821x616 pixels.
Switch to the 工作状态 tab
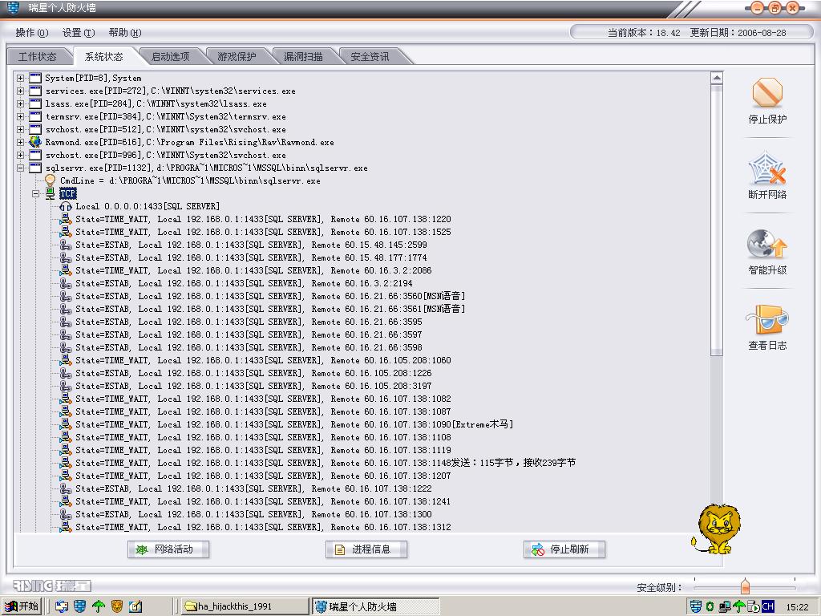[x=37, y=57]
